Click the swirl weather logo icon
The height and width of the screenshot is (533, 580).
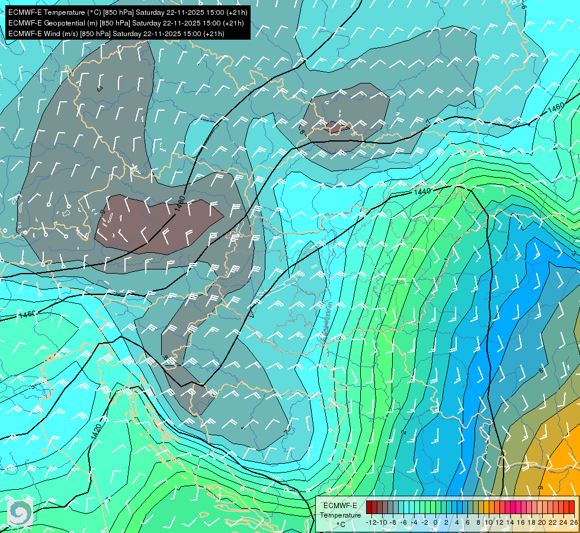click(x=20, y=513)
